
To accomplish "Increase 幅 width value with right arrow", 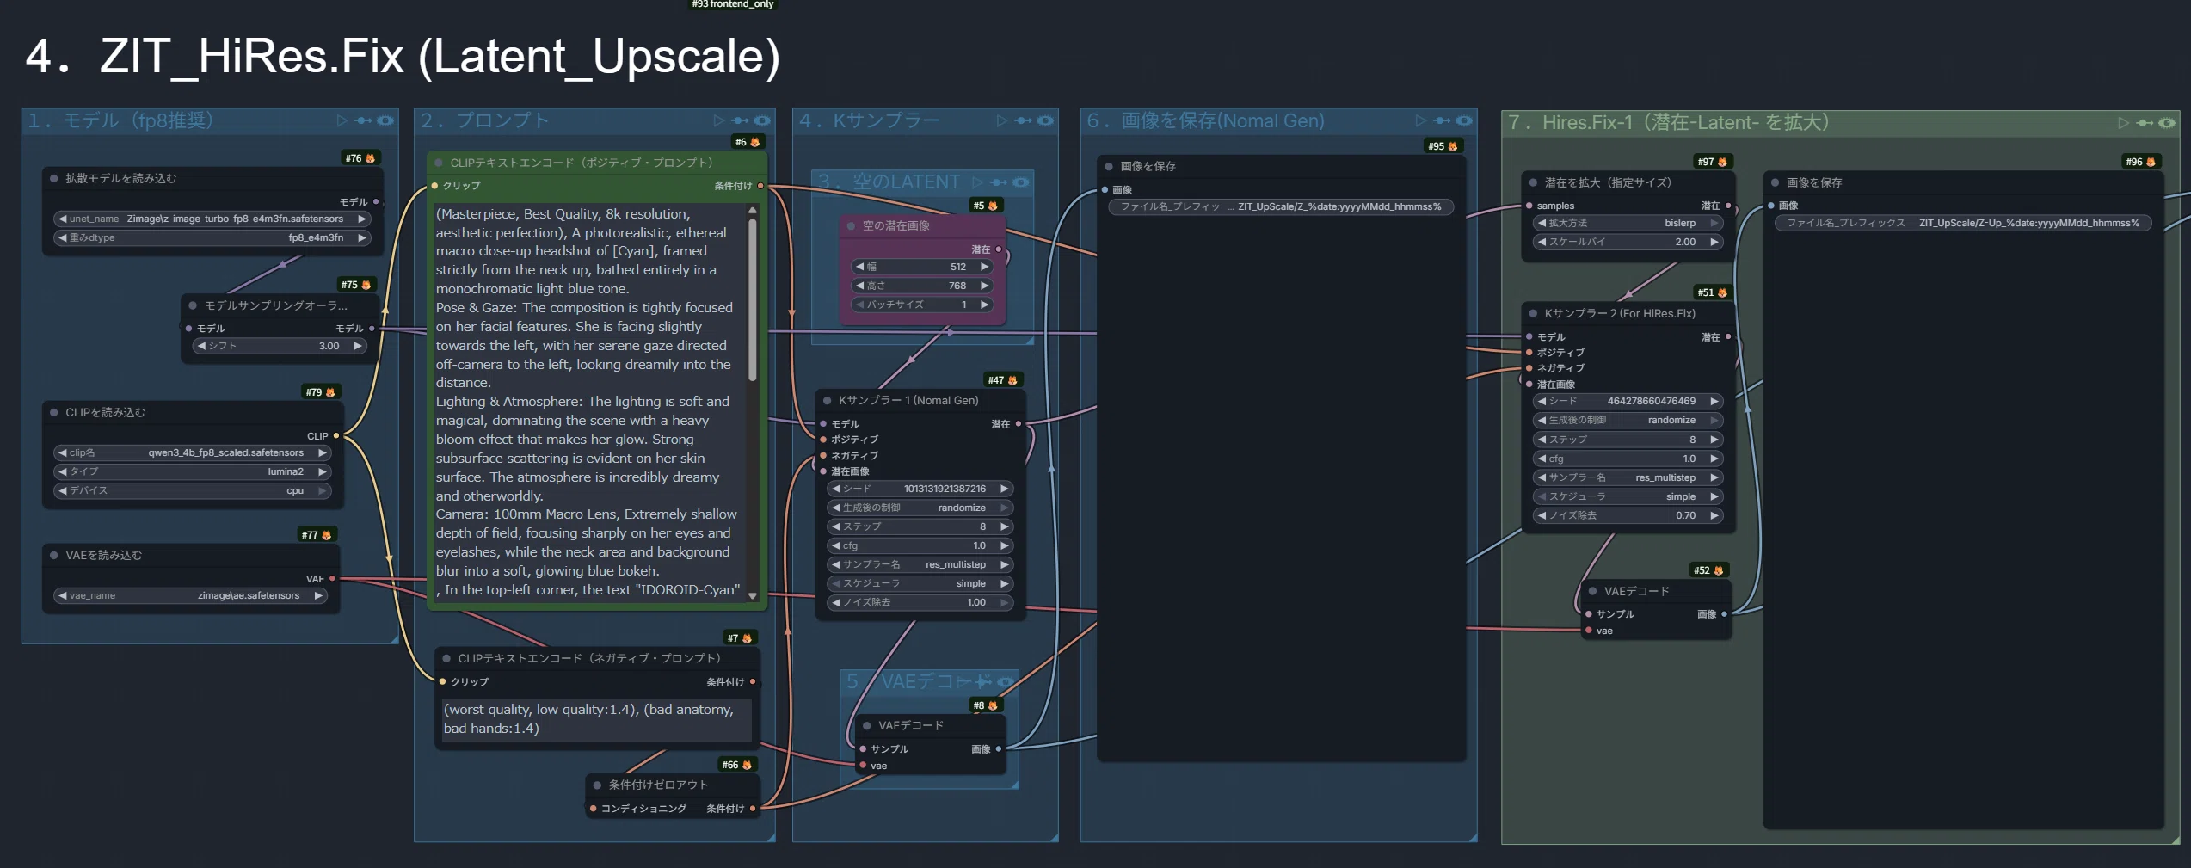I will click(984, 267).
